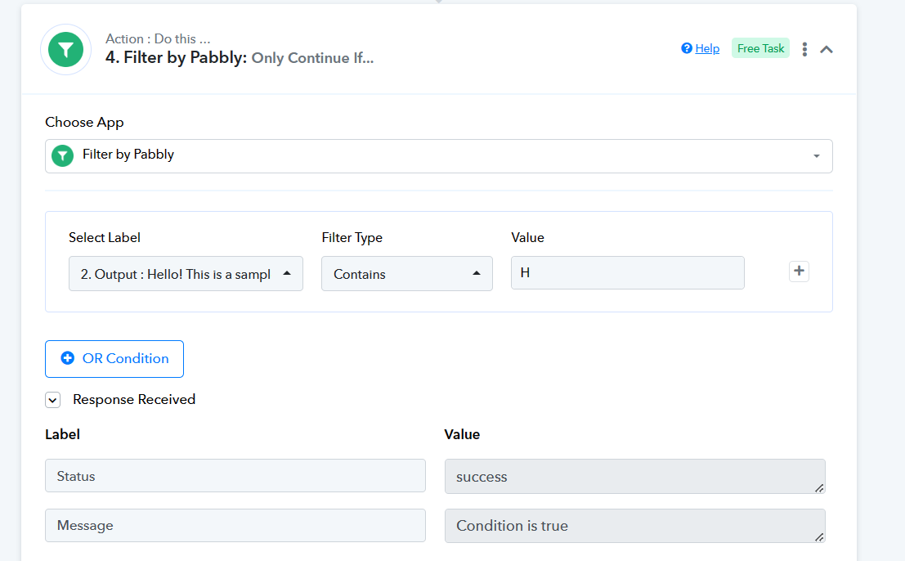Screen dimensions: 905x561
Task: Click the Free Task badge
Action: pos(760,48)
